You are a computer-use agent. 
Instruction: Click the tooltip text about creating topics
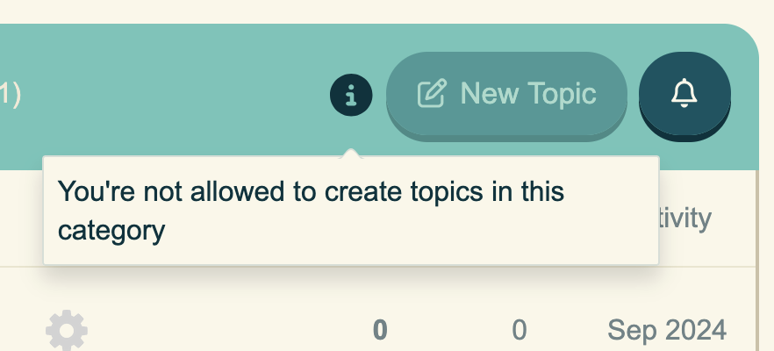pos(310,191)
